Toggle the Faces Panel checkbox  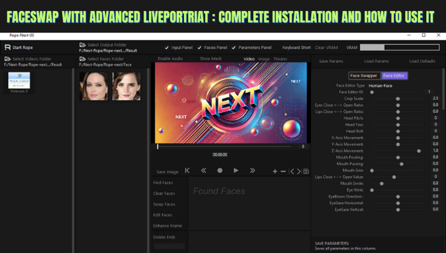click(x=200, y=48)
